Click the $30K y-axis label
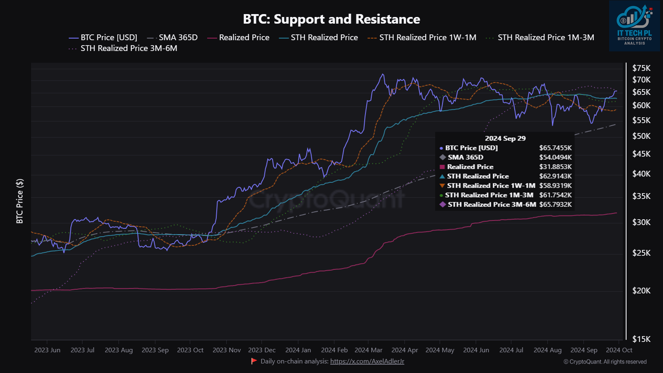The image size is (663, 373). click(641, 222)
